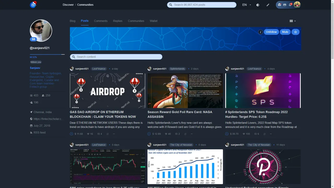Viewport: 334px width, 188px height.
Task: Open the Polkadot logo thumbnail
Action: [263, 167]
